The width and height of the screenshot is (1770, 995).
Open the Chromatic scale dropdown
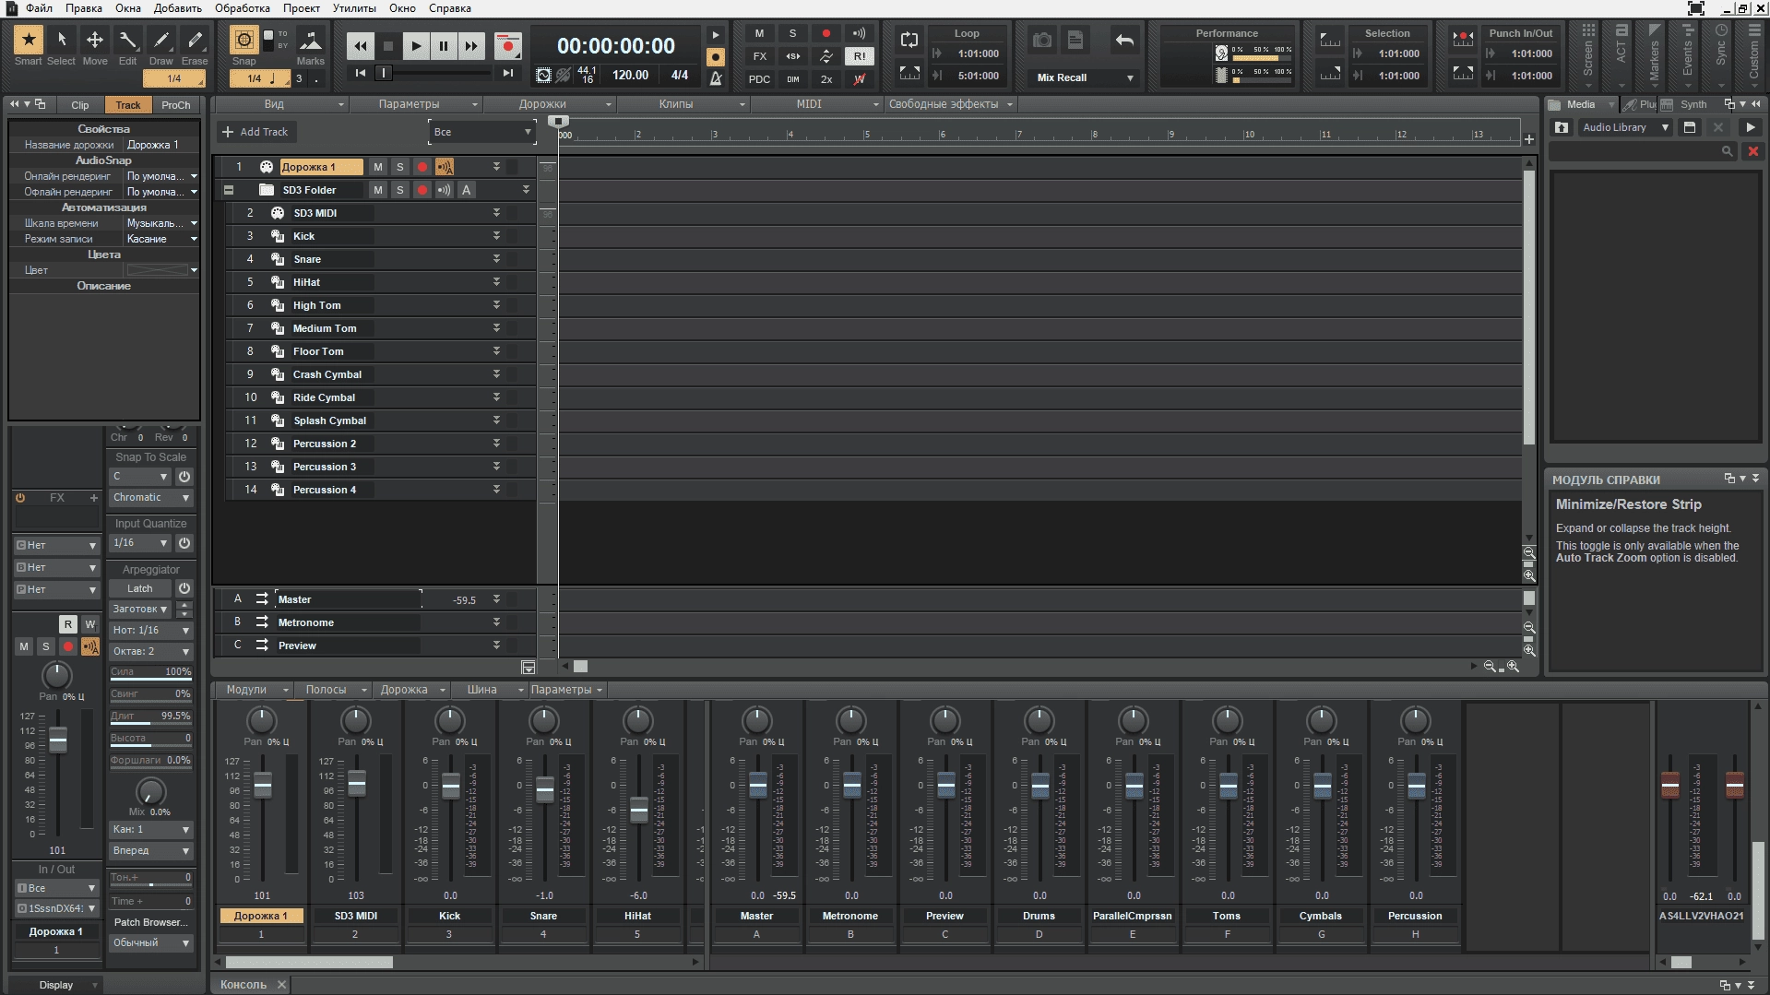point(150,498)
